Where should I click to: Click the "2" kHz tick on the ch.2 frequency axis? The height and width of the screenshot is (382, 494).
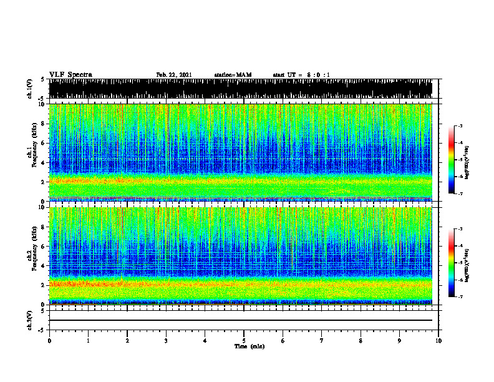pos(44,285)
